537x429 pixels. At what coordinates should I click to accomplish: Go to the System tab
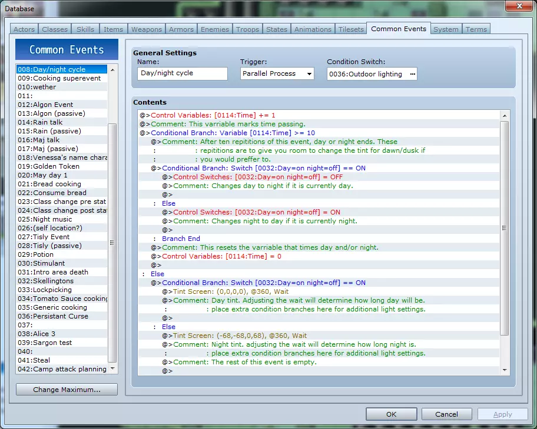click(x=446, y=29)
